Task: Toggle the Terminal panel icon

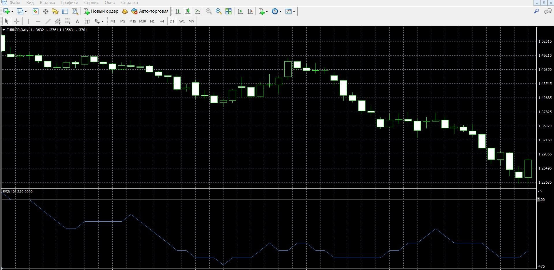Action: point(65,11)
